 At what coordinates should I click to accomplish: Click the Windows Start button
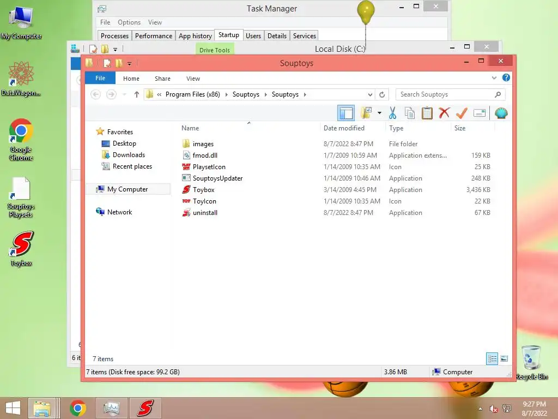coord(13,408)
